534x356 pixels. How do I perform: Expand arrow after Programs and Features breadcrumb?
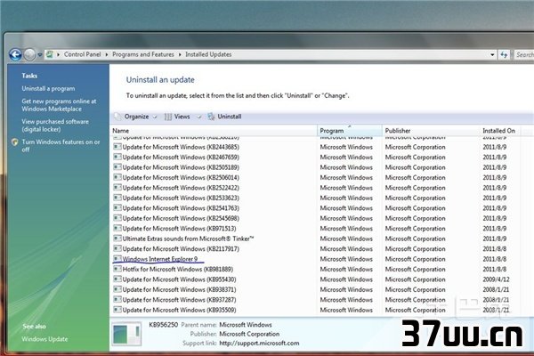click(180, 54)
